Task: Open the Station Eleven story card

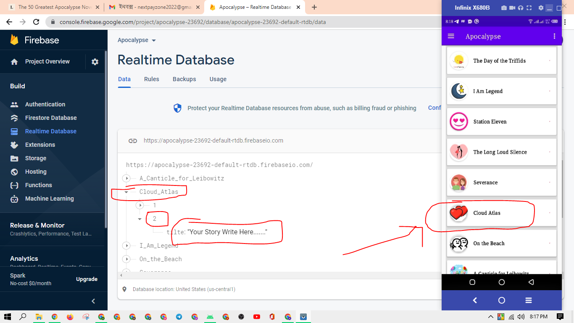Action: [x=501, y=122]
